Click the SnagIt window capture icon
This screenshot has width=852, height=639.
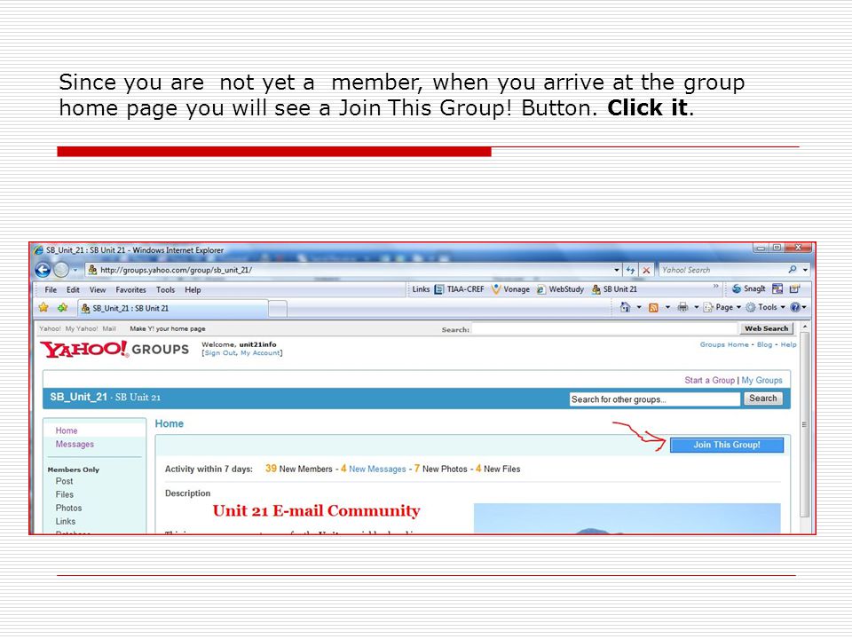[777, 289]
